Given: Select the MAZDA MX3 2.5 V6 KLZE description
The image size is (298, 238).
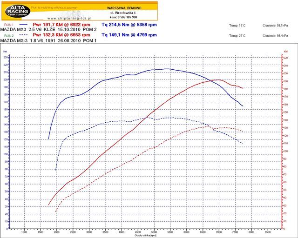Looking at the screenshot, I should coord(48,29).
